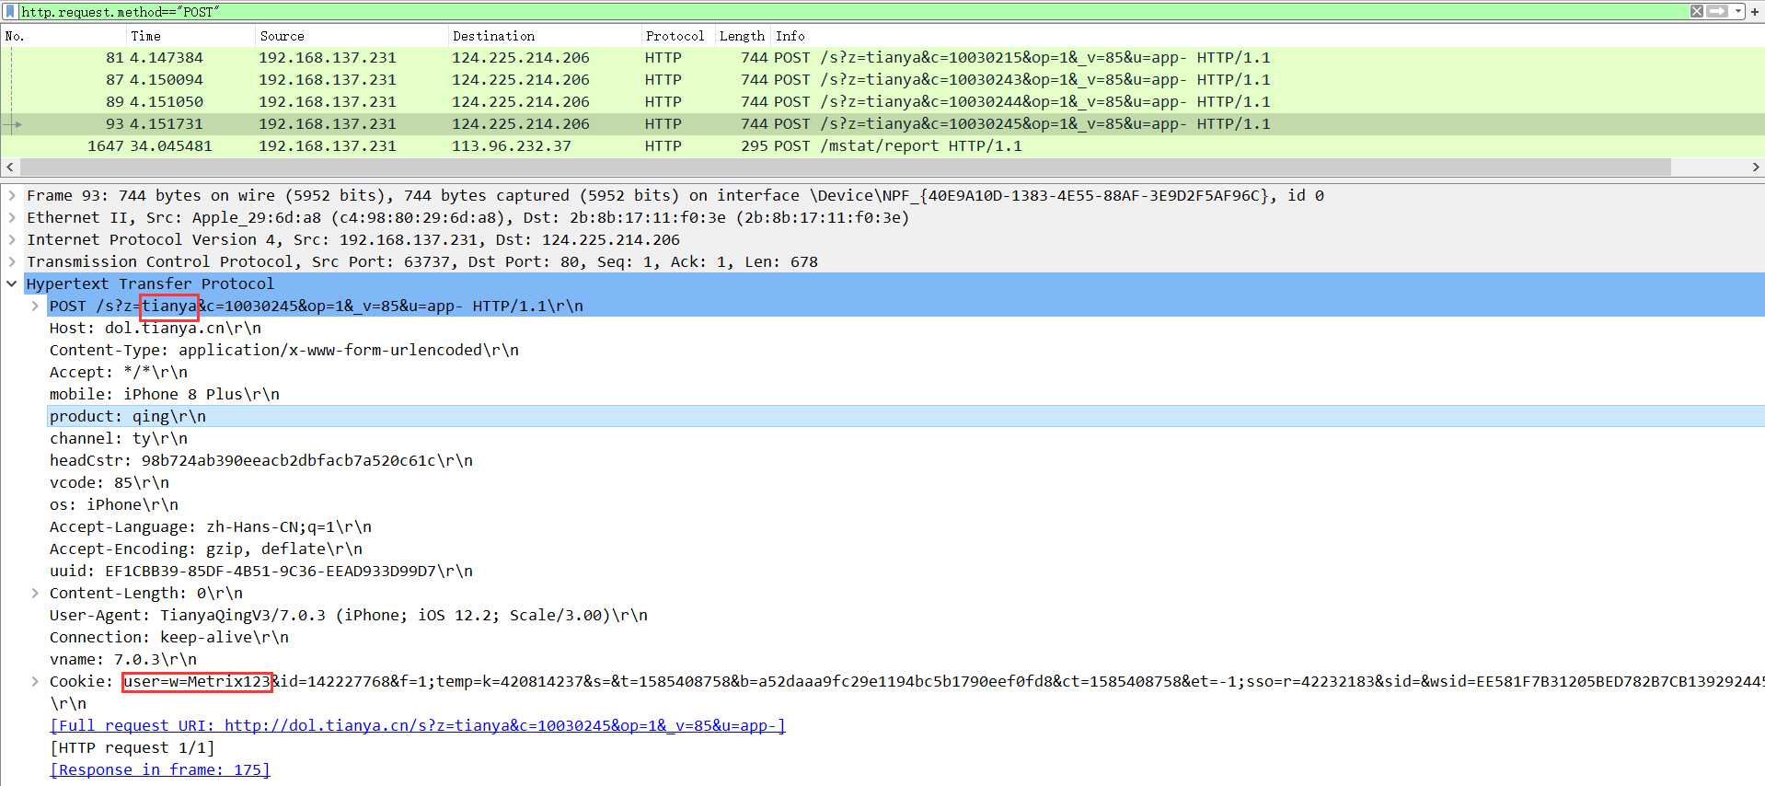
Task: Select the headCstr header line
Action: (261, 460)
